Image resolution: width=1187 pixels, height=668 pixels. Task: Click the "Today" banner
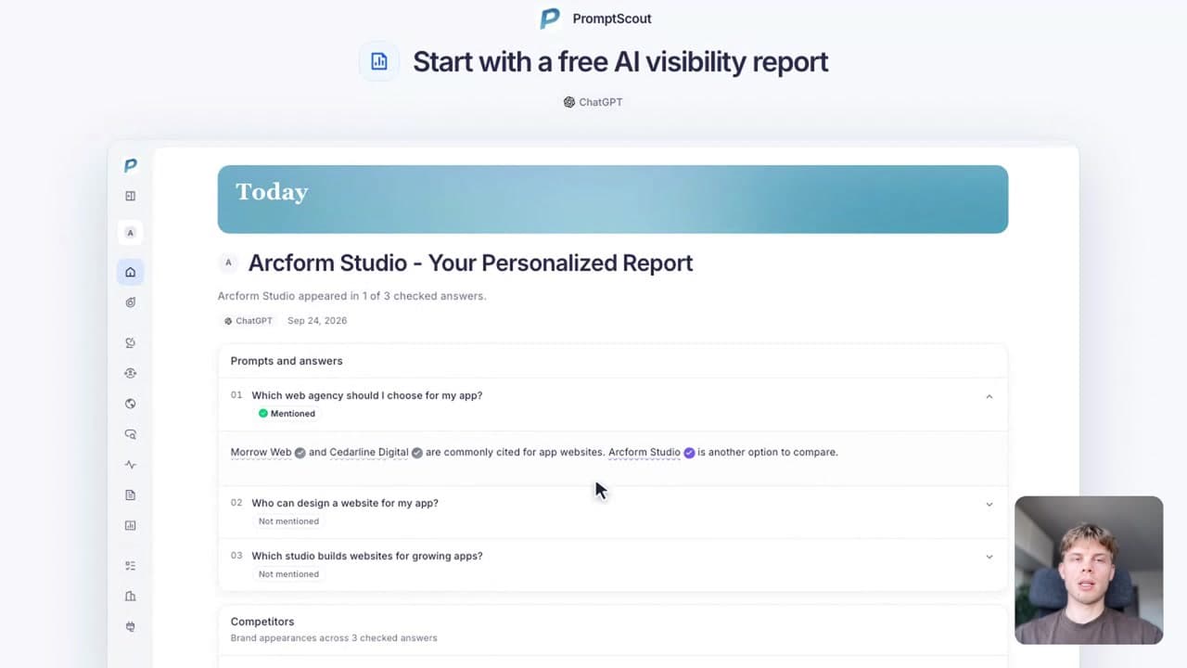[613, 199]
